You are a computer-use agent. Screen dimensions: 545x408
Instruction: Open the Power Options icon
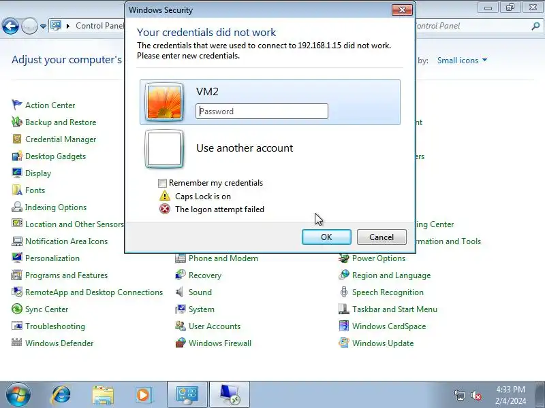[343, 258]
